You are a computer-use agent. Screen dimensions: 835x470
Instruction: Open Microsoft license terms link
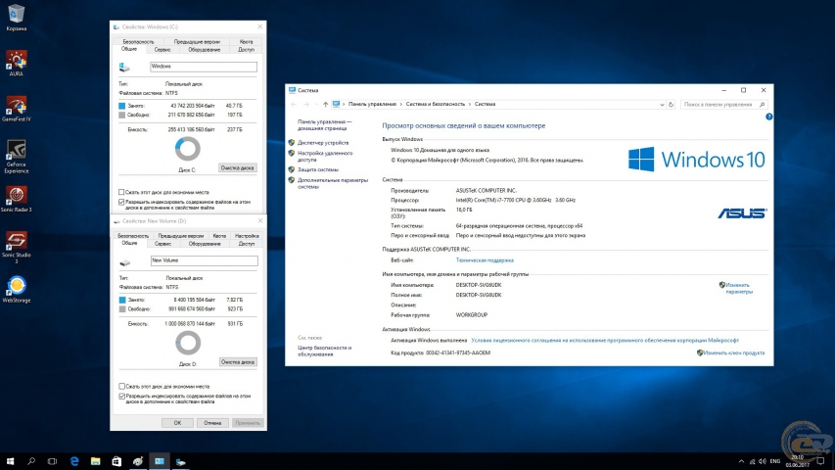[605, 340]
